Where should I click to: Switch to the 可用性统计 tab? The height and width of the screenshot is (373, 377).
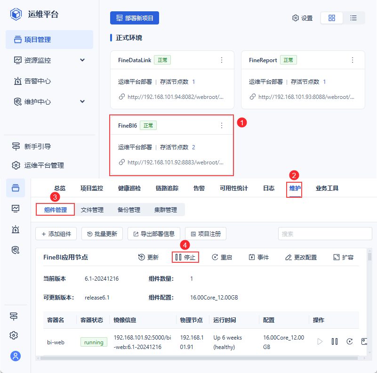point(234,188)
